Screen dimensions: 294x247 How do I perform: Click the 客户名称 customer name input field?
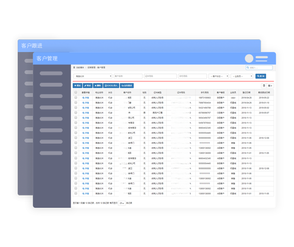click(127, 76)
